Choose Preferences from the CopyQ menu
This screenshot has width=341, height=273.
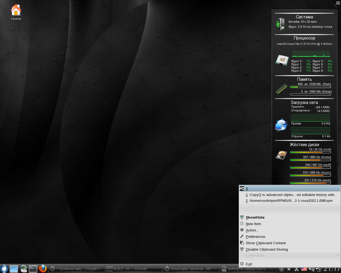click(x=255, y=237)
